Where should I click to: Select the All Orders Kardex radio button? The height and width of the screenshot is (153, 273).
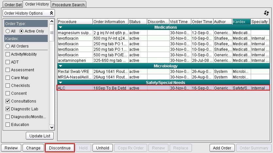coord(8,46)
